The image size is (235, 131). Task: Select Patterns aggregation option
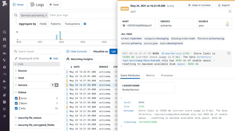pos(55,24)
